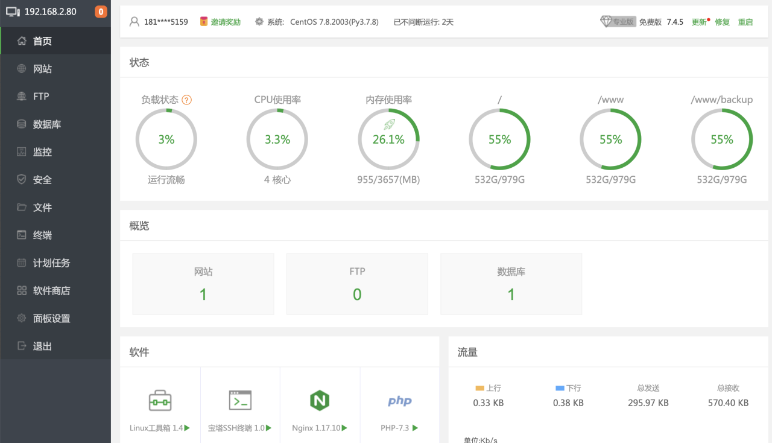The image size is (772, 443).
Task: Open 软件商店 from the sidebar
Action: point(51,291)
